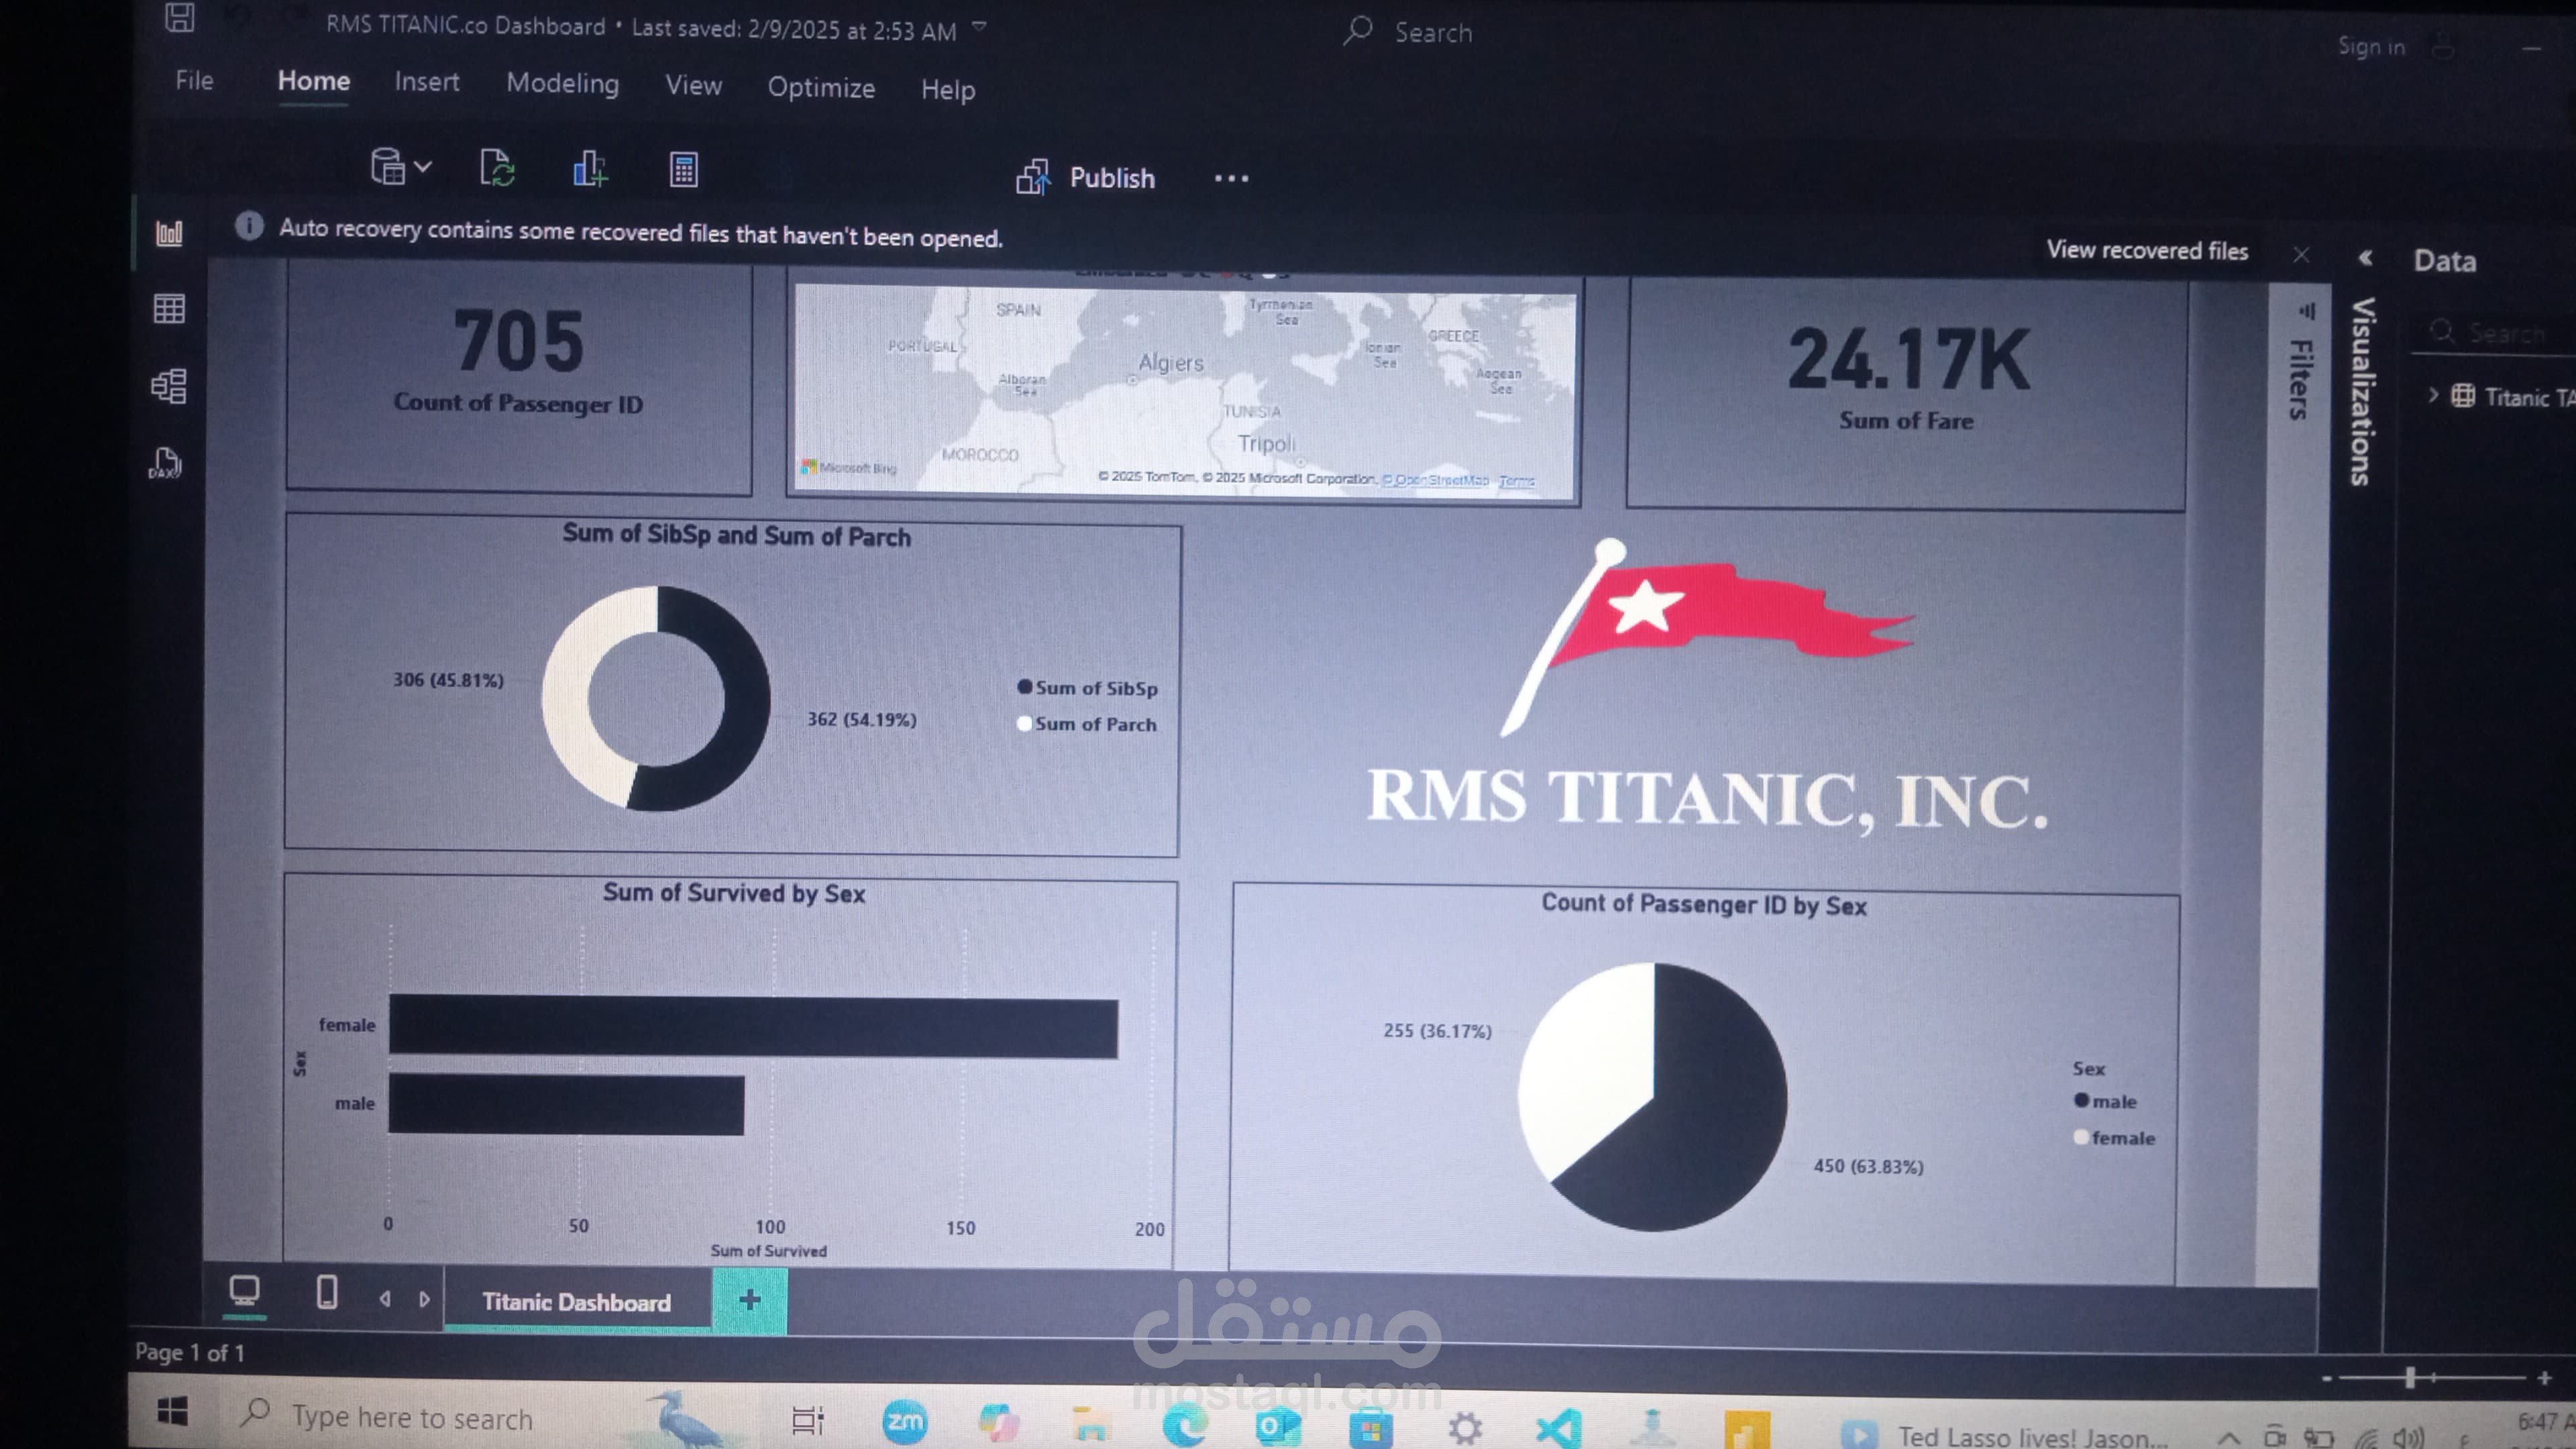Click the map visual near Algiers
Screen dimensions: 2576x1449
(x=1170, y=362)
